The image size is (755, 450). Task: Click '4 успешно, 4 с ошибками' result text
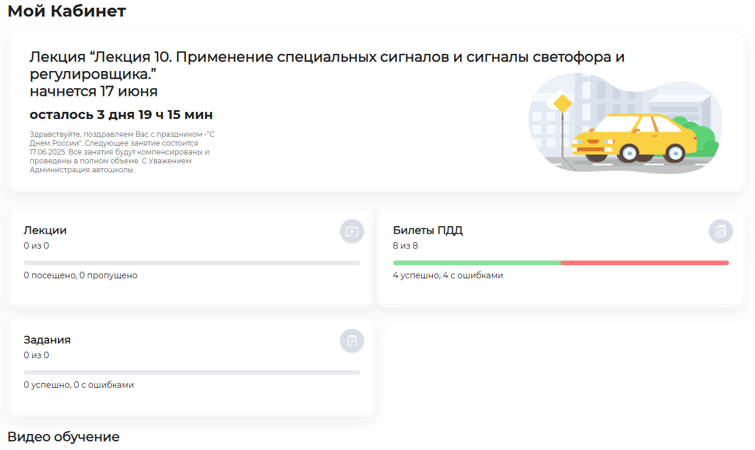click(x=448, y=275)
